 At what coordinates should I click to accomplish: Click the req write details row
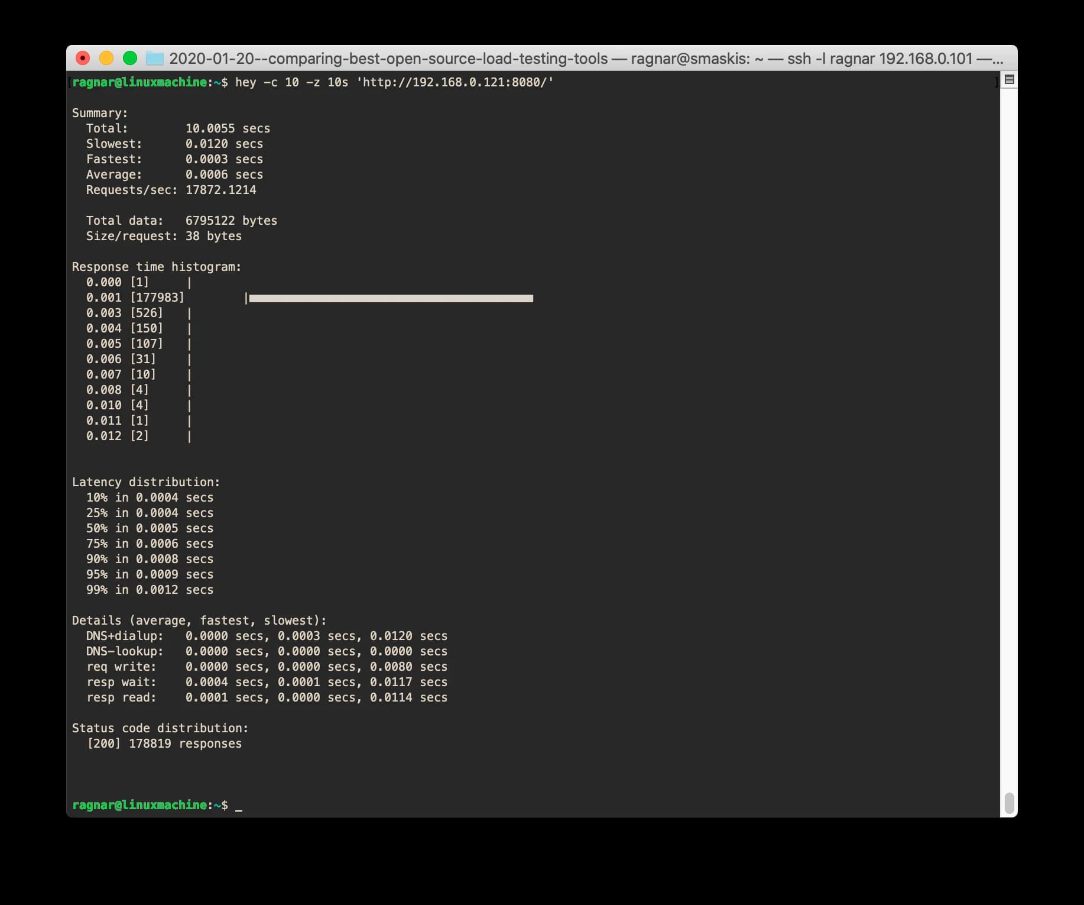(x=267, y=667)
